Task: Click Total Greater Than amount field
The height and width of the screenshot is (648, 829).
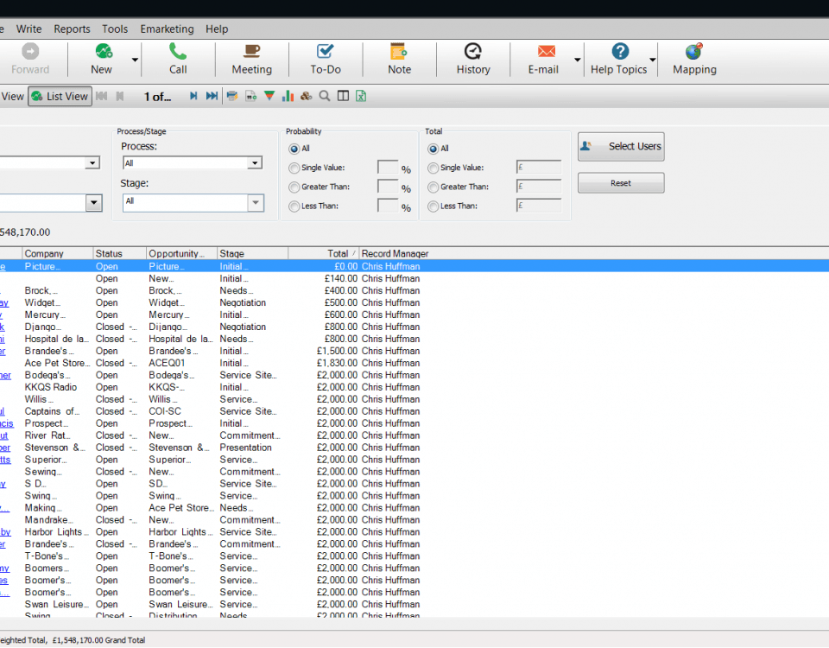Action: pos(539,187)
